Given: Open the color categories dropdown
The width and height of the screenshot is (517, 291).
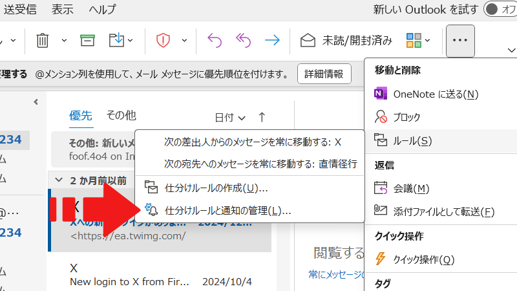Looking at the screenshot, I should pos(427,40).
